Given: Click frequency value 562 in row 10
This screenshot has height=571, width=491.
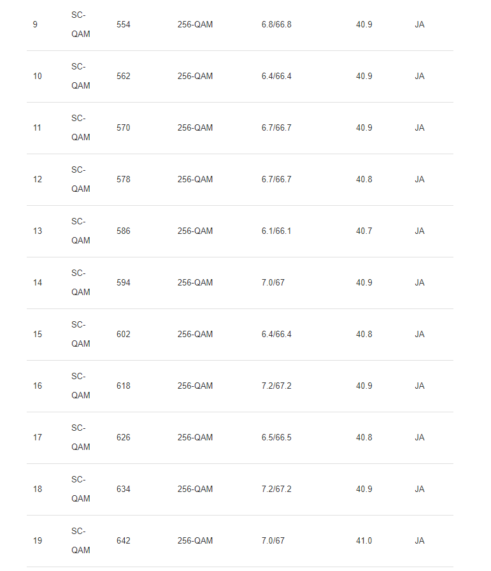Looking at the screenshot, I should (124, 76).
